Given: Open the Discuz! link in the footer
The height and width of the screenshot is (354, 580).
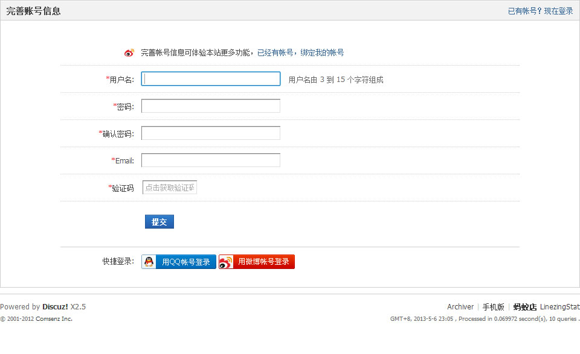Looking at the screenshot, I should pos(54,306).
